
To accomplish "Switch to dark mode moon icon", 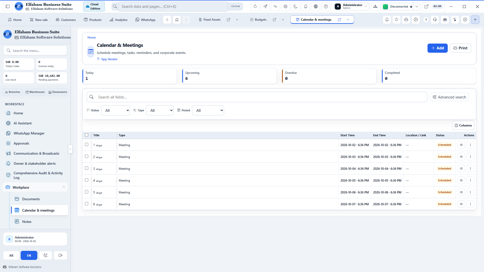I will coord(295,7).
